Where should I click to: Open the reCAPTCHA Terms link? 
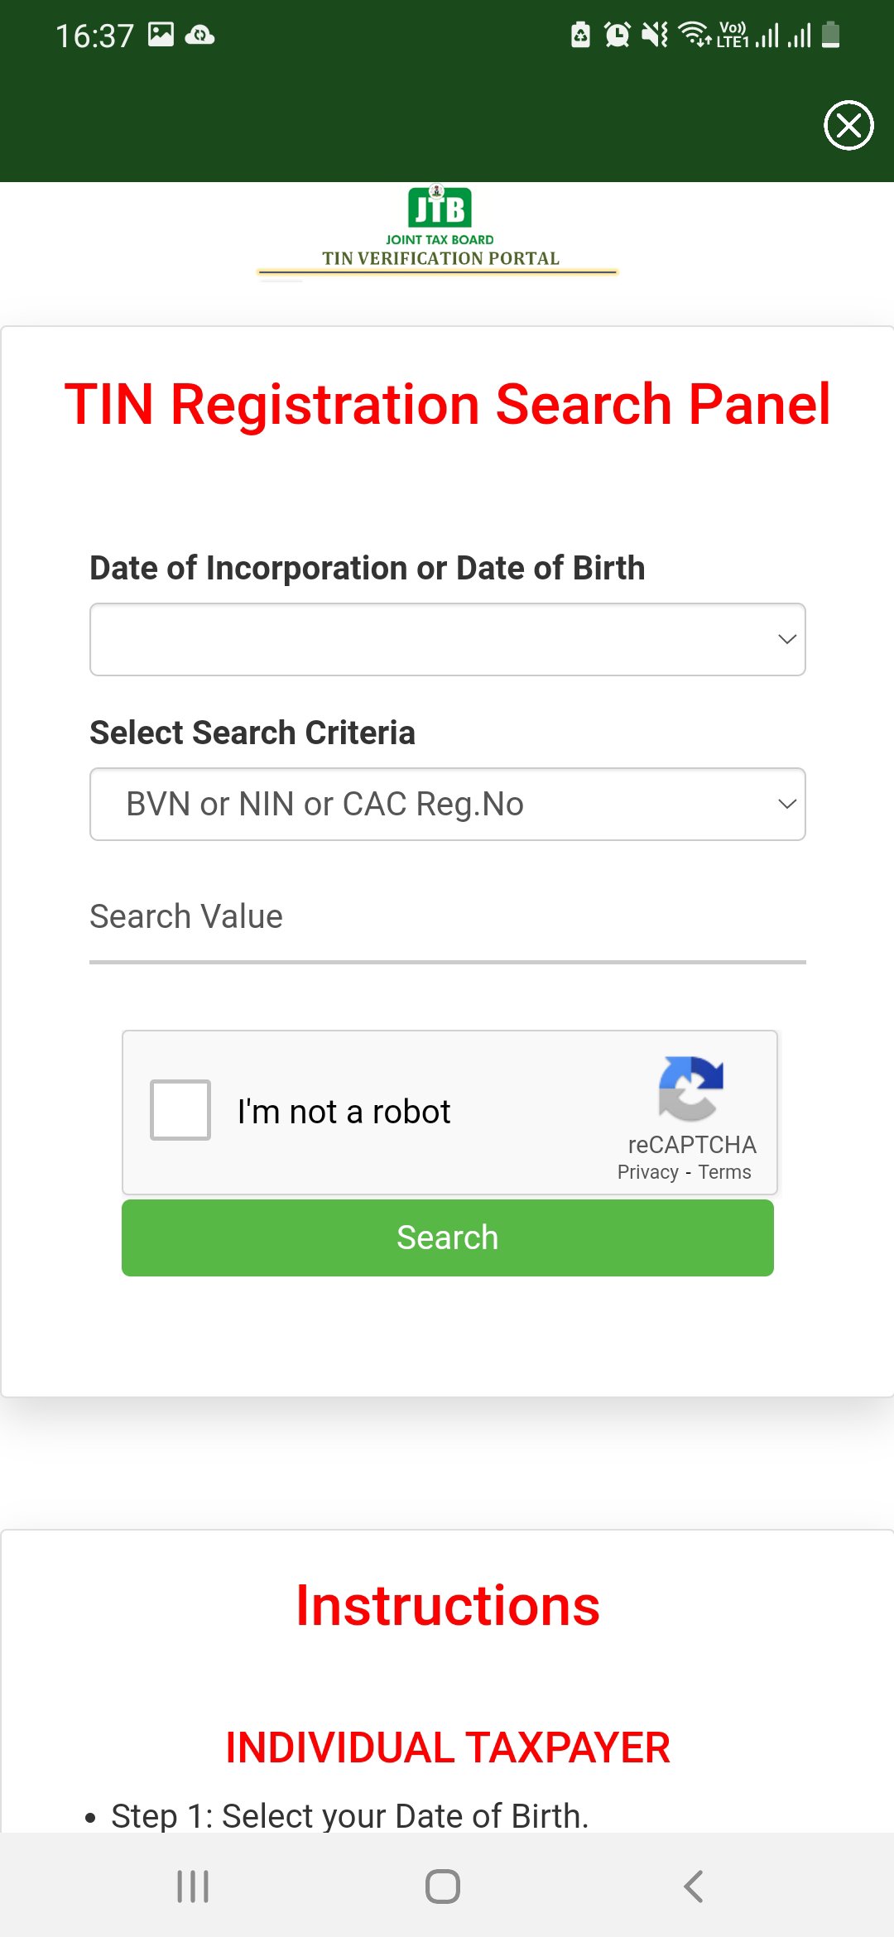(x=724, y=1172)
